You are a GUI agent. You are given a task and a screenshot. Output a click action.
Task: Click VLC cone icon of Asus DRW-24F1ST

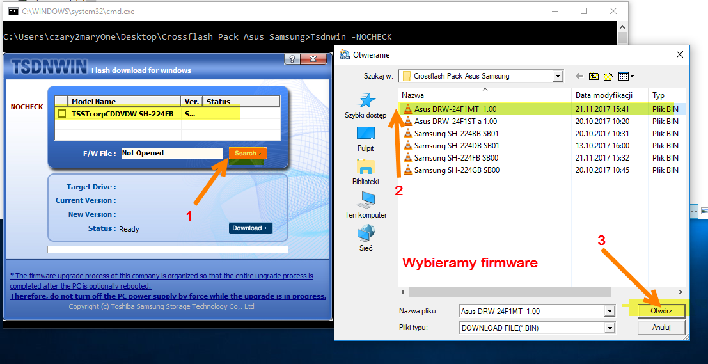tap(408, 121)
